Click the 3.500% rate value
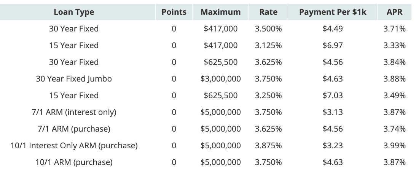416x176 pixels. pyautogui.click(x=268, y=28)
